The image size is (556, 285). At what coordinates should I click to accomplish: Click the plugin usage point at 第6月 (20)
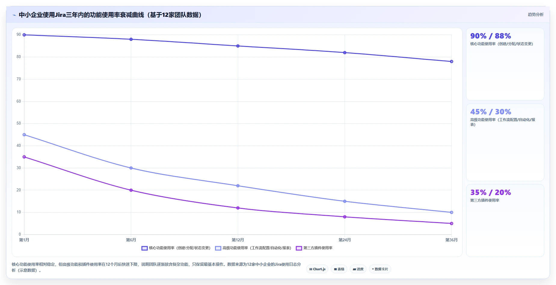tap(131, 190)
